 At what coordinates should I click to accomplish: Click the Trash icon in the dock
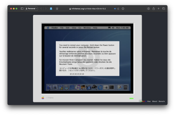pos(126,87)
